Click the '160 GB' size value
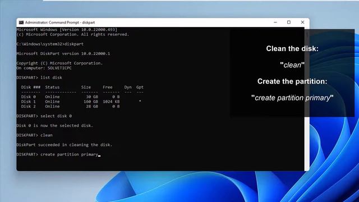Screen dimensions: 359x202 click(x=91, y=102)
